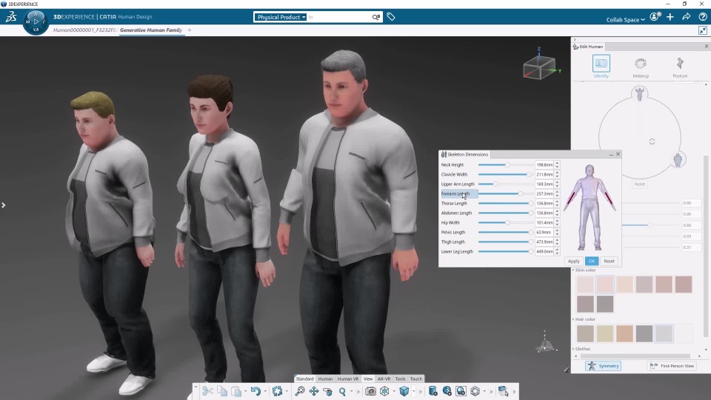Collapse the Hair color section
The width and height of the screenshot is (711, 400).
tap(573, 319)
